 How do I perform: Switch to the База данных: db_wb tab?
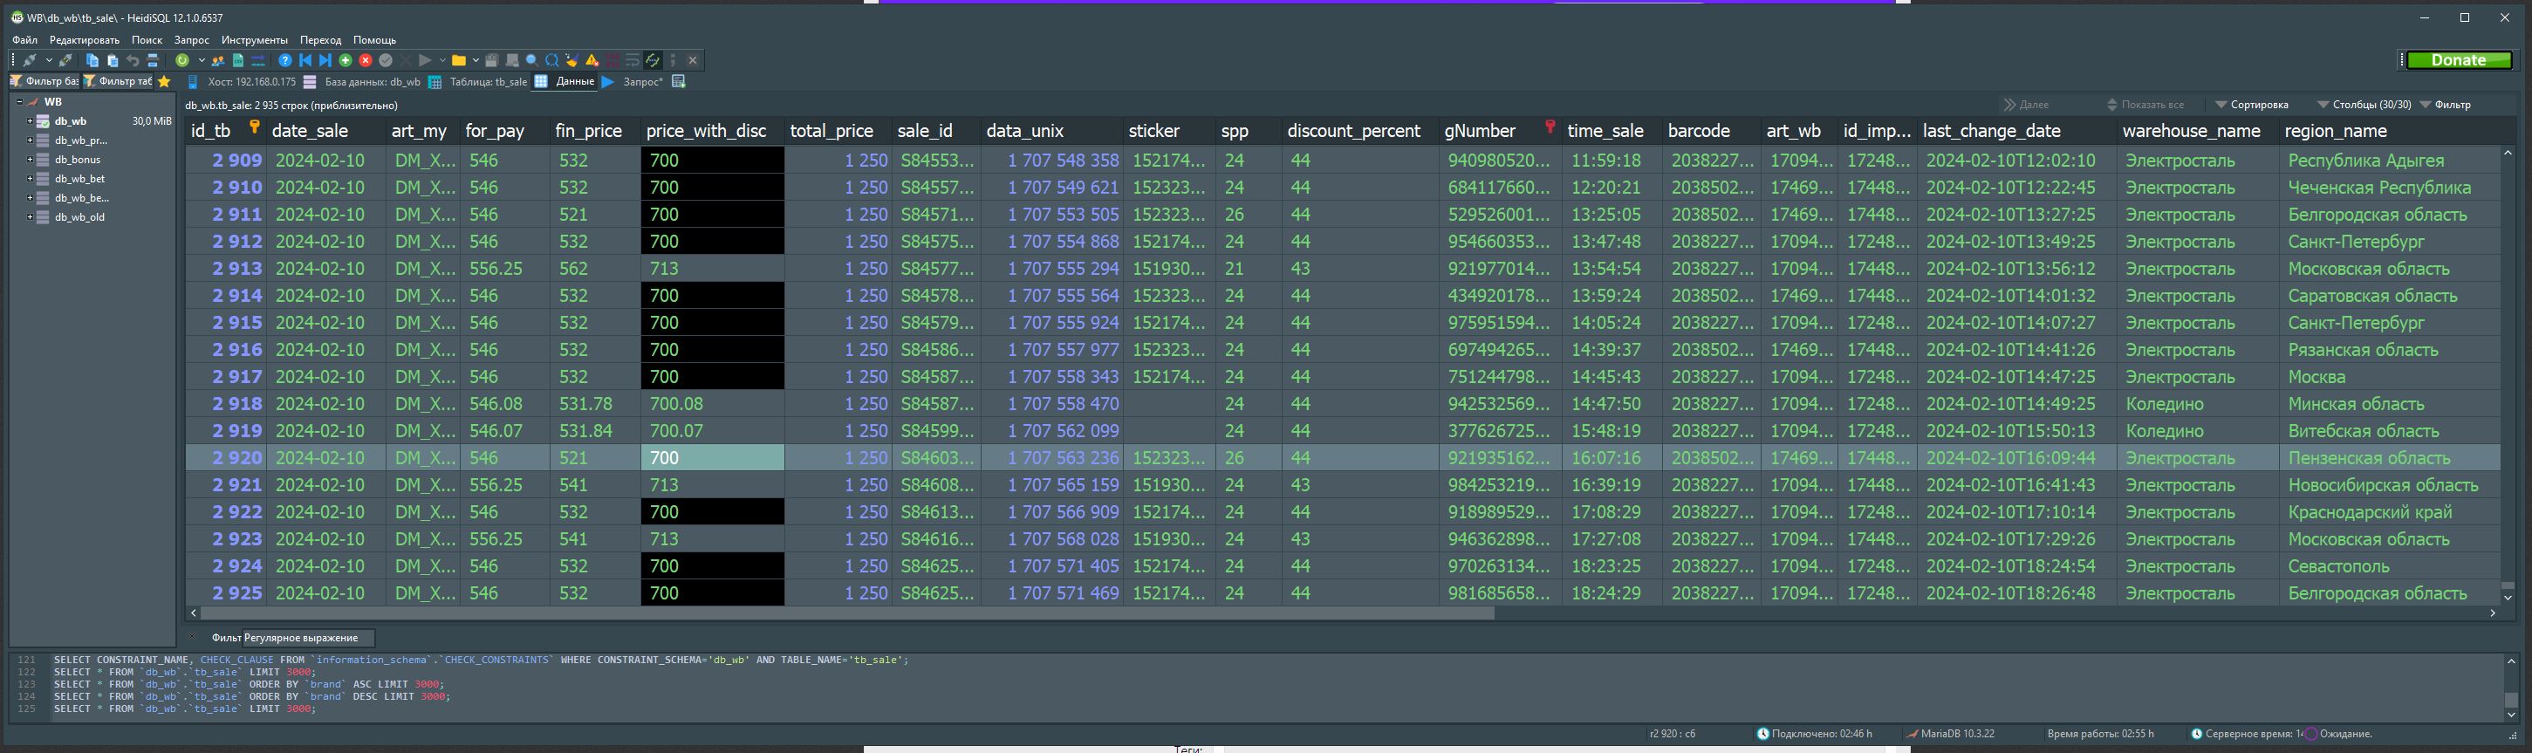[362, 82]
